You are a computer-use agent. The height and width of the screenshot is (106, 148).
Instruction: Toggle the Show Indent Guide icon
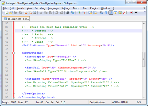point(111,13)
